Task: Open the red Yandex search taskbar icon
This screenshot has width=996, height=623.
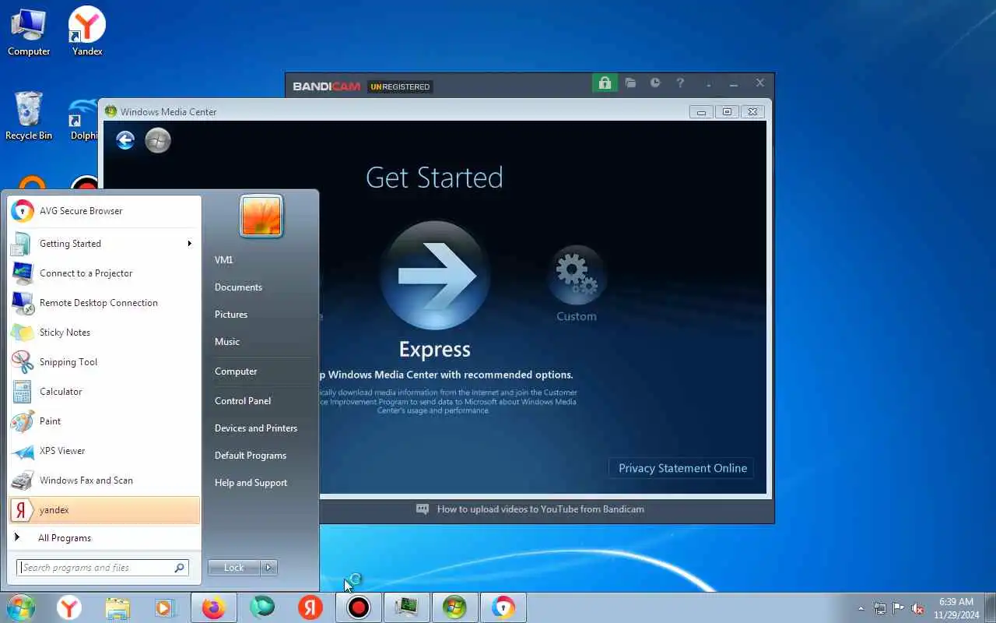Action: tap(310, 607)
